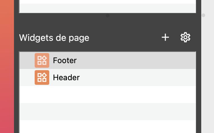Click the dark panel area left of the plus icon
Image resolution: width=214 pixels, height=133 pixels.
(128, 38)
